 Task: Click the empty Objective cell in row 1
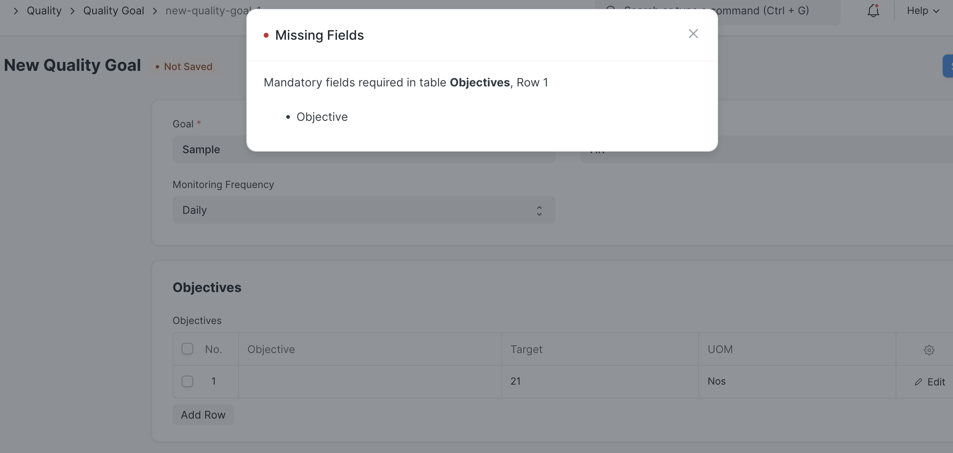(370, 382)
